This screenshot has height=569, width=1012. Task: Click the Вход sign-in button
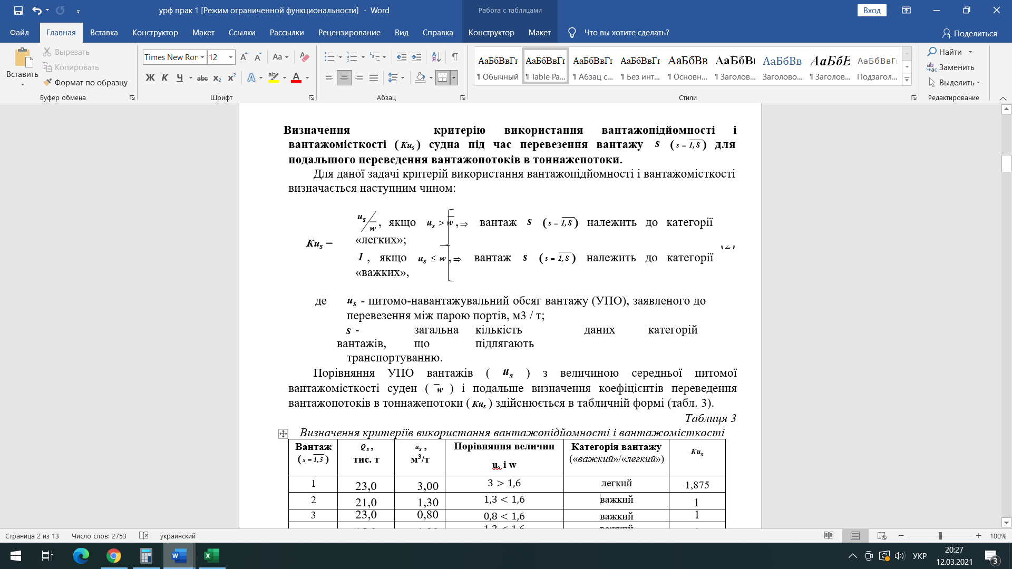click(x=872, y=11)
